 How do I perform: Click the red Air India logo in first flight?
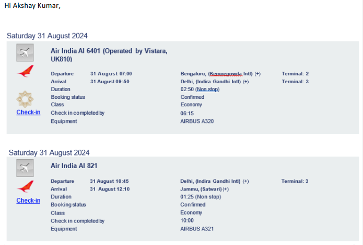[26, 71]
